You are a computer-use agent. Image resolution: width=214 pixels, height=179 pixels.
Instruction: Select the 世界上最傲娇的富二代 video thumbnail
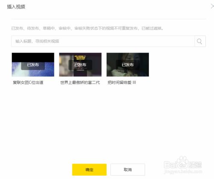click(x=80, y=65)
